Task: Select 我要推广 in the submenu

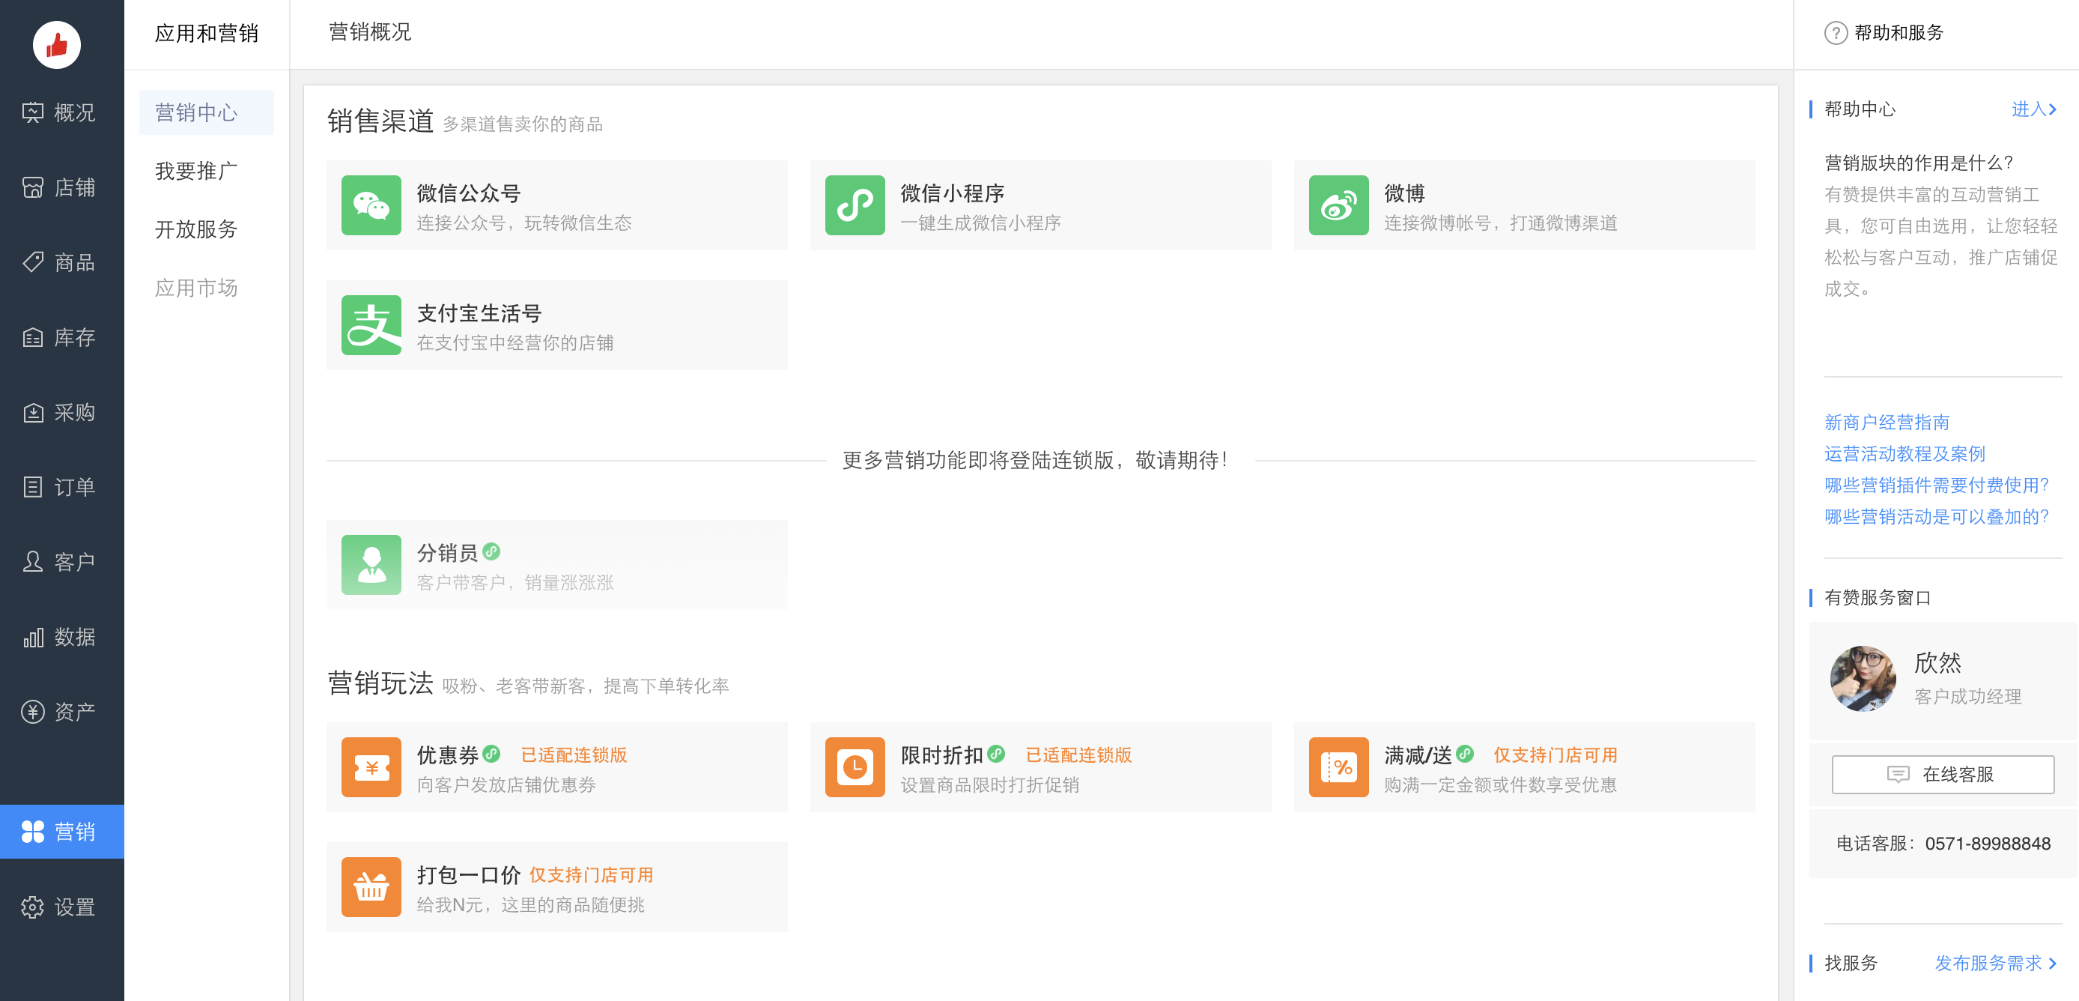Action: 196,171
